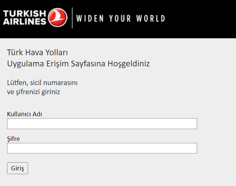236x186 pixels.
Task: Click the Şifre label text
Action: tap(14, 139)
